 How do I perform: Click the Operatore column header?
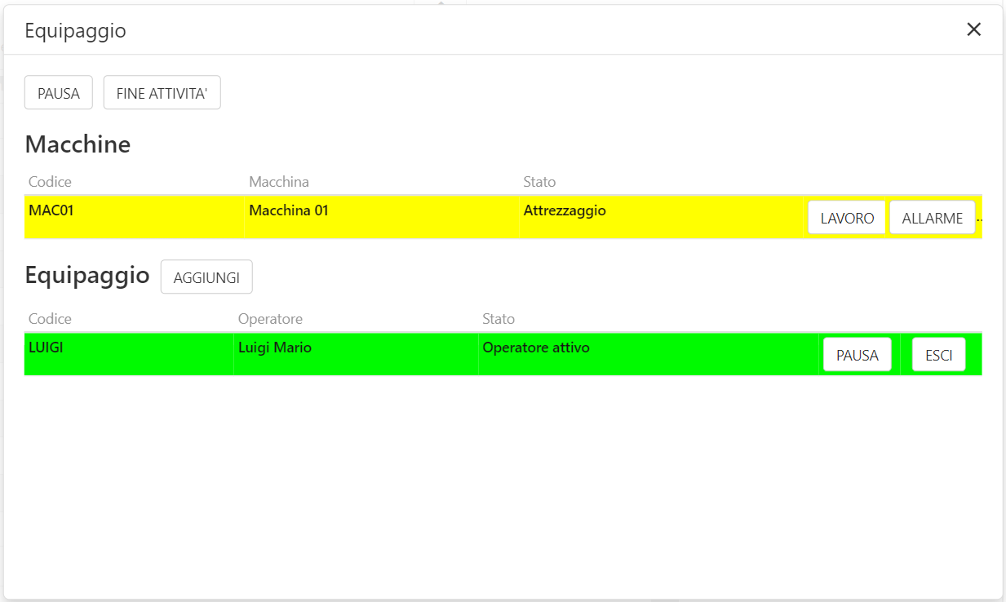[270, 318]
